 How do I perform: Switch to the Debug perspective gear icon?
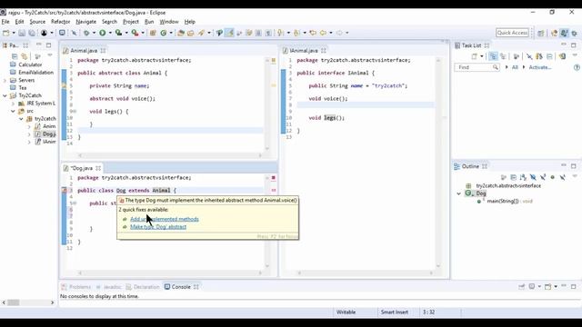click(574, 33)
